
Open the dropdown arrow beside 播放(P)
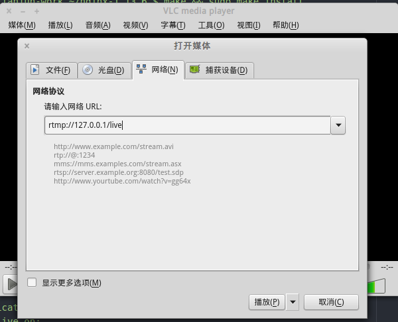(x=293, y=302)
